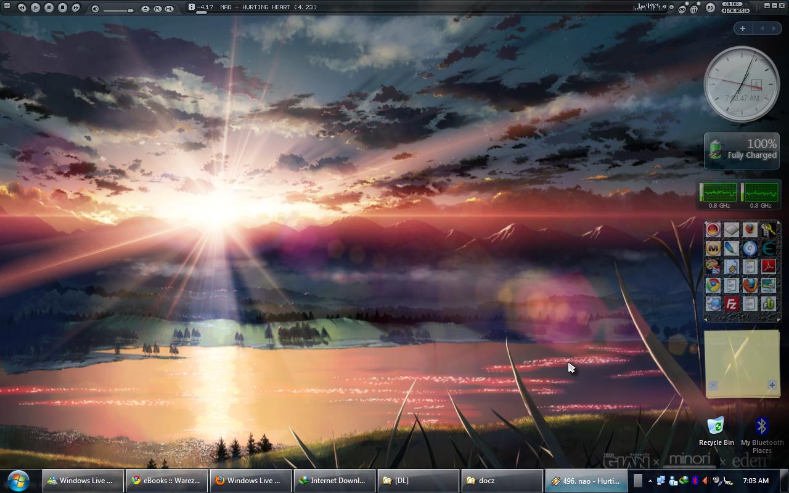
Task: Click the Winamp spectrum visualizer
Action: (650, 7)
